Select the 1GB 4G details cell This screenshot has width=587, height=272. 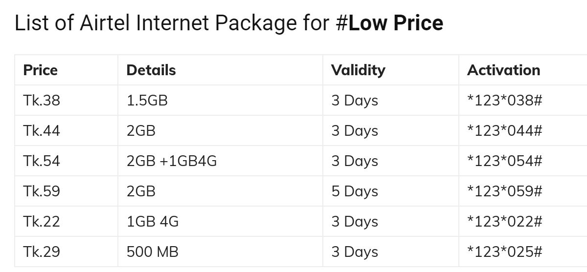pos(153,222)
